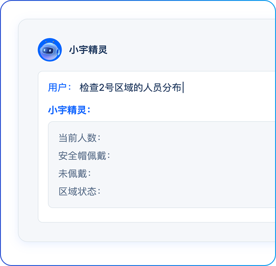Image resolution: width=276 pixels, height=266 pixels.
Task: Click empty space right of 区域状态:
Action: tap(181, 191)
